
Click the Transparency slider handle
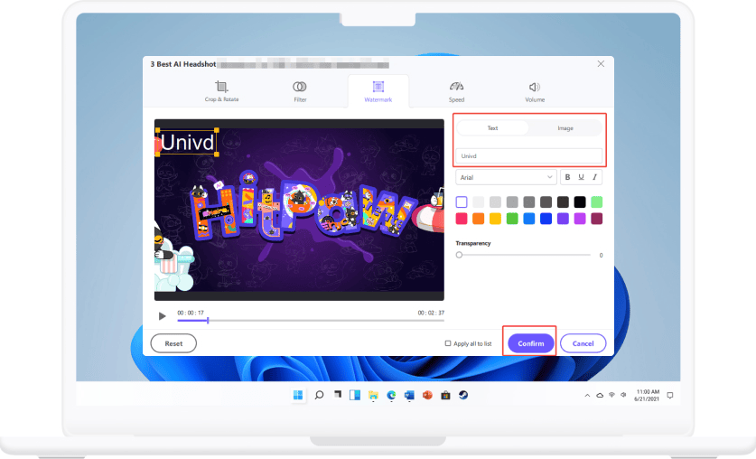coord(459,255)
